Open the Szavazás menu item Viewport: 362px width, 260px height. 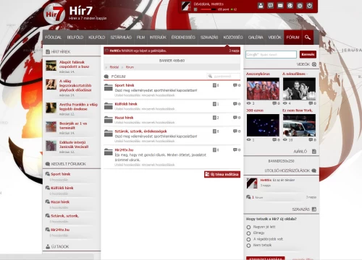coord(209,38)
